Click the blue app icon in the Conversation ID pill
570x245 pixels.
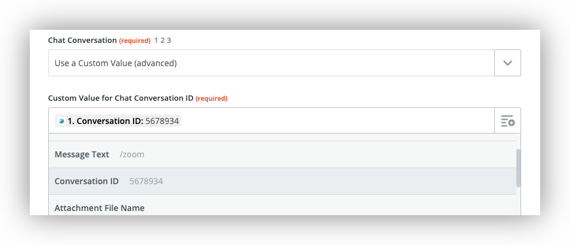click(x=61, y=121)
